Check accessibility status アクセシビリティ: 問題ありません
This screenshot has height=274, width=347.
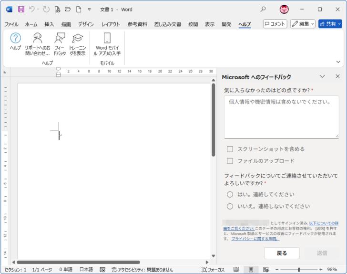coord(143,270)
